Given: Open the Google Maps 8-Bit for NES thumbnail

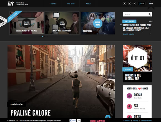Looking at the screenshot, I should (27, 23).
